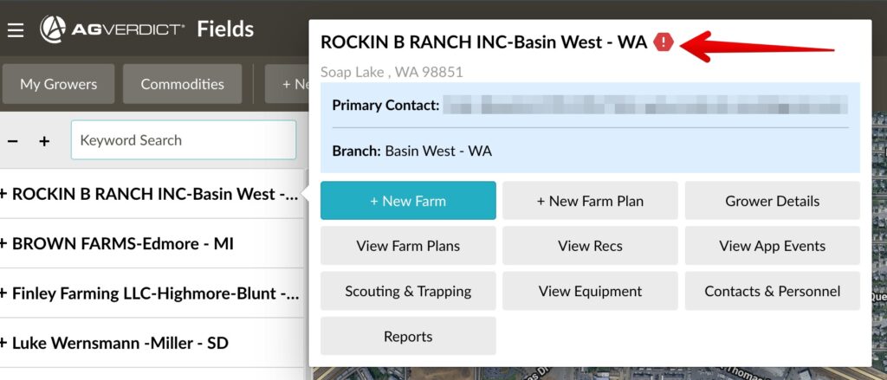887x380 pixels.
Task: Open the Reports button
Action: coord(408,336)
